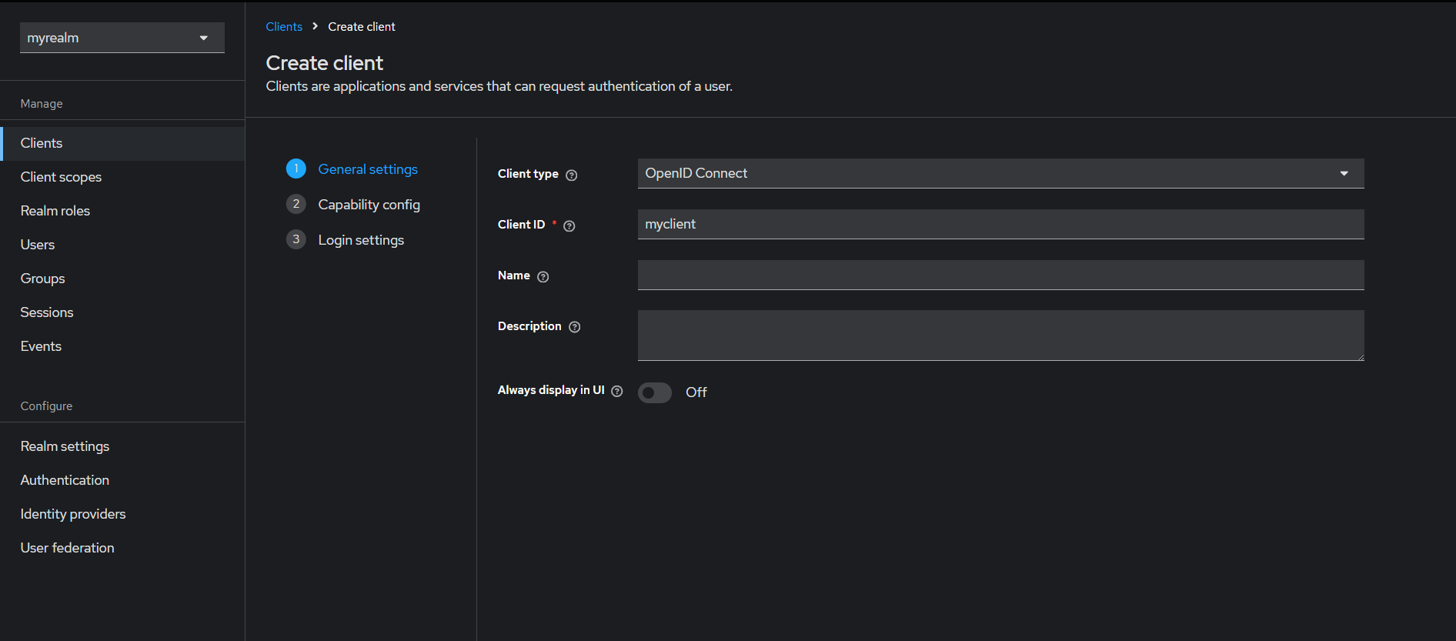Open the Groups section
1456x641 pixels.
click(122, 279)
